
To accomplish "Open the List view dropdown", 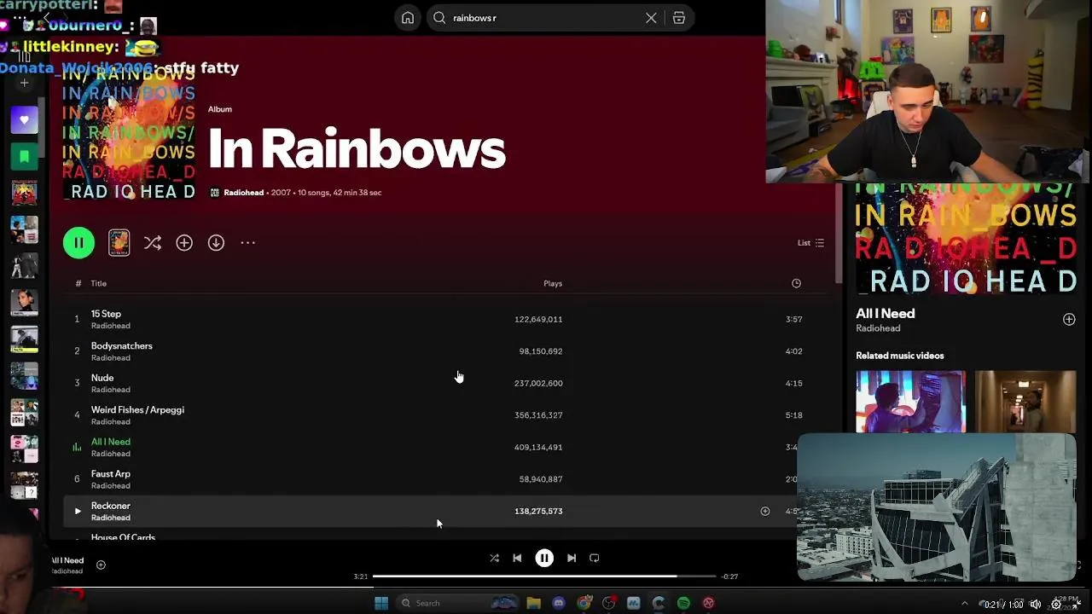I will [x=810, y=243].
